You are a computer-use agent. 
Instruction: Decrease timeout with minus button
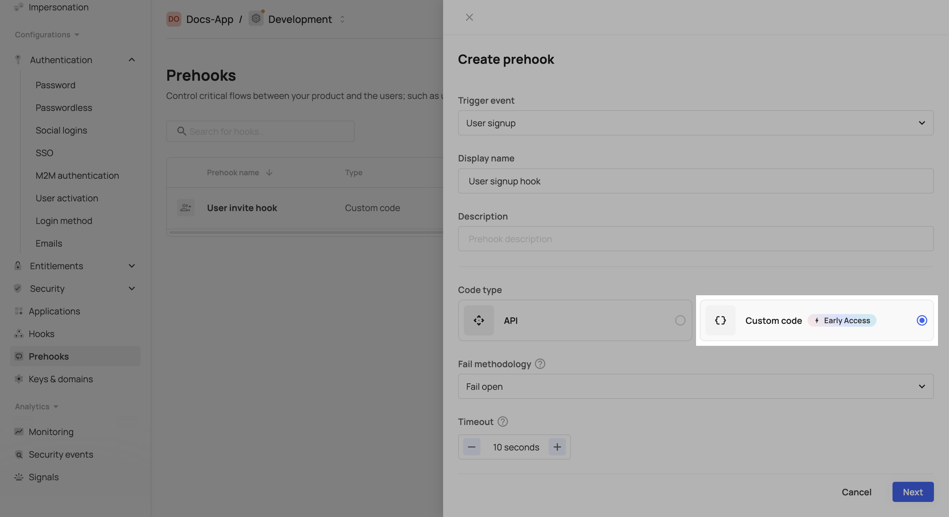point(472,447)
